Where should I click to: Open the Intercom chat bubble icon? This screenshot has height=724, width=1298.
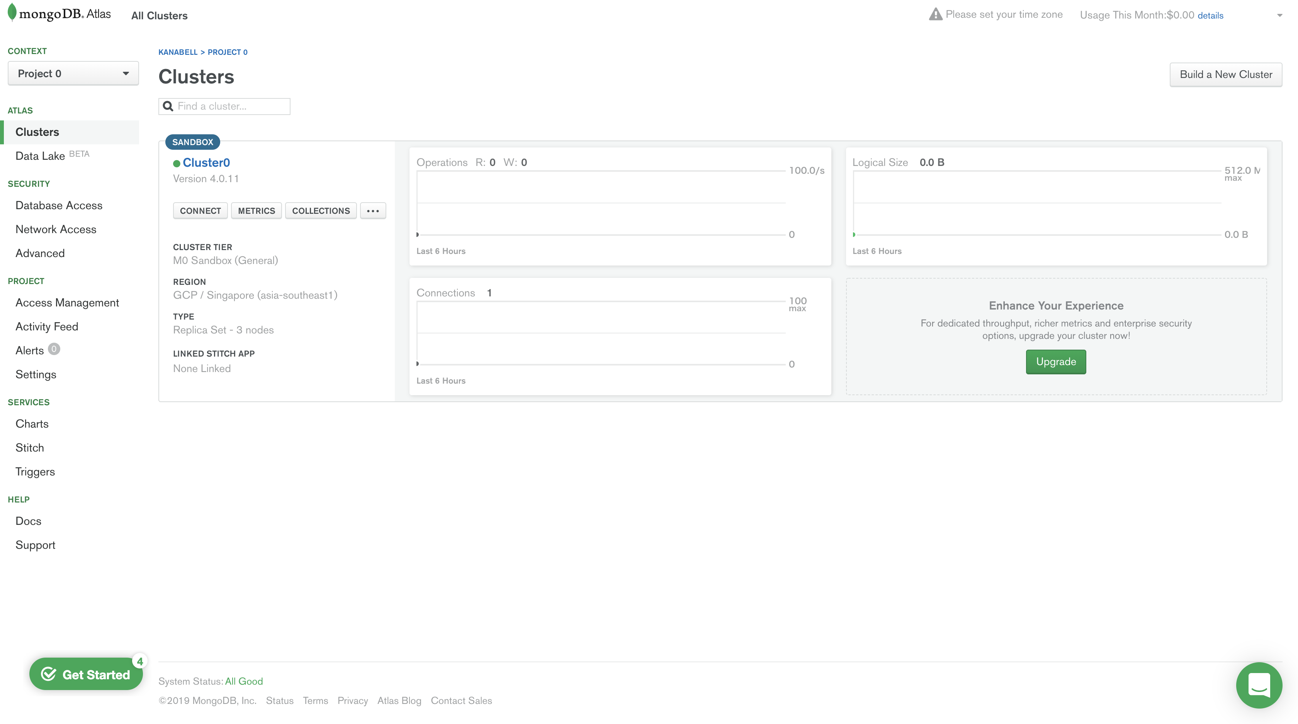point(1259,685)
